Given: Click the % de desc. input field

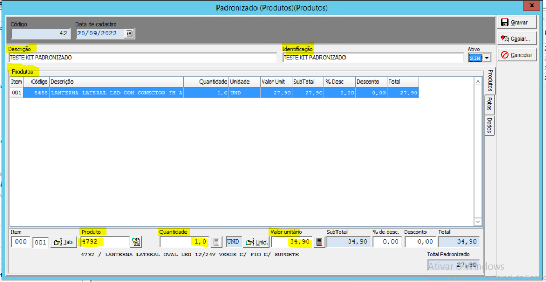Looking at the screenshot, I should coord(387,242).
